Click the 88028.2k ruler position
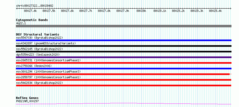The height and width of the screenshot is (107, 239). coord(178,11)
